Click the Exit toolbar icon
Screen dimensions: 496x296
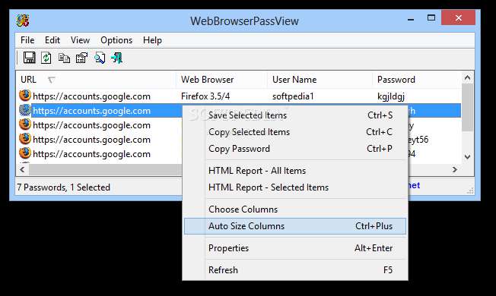tap(116, 58)
